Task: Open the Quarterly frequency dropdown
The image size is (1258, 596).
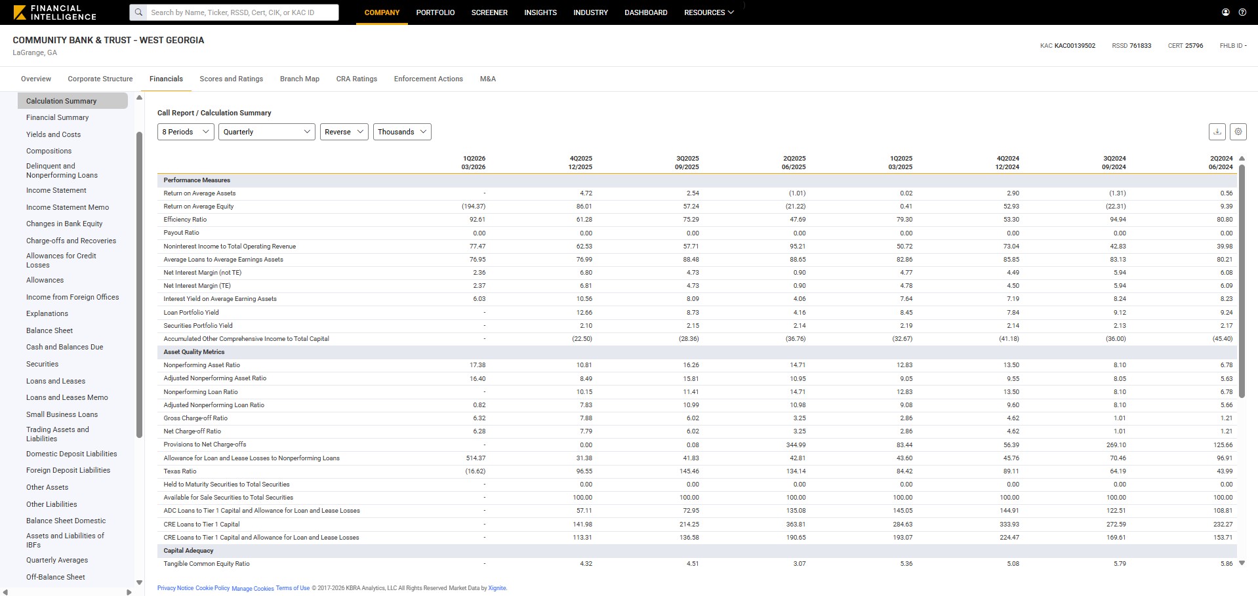Action: tap(266, 132)
